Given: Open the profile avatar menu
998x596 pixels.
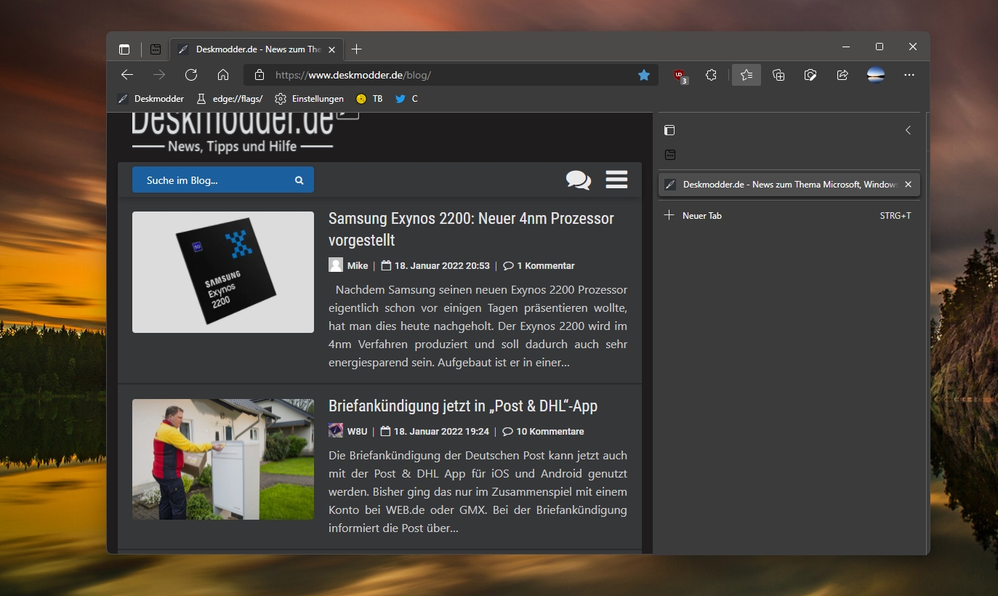Looking at the screenshot, I should coord(876,75).
